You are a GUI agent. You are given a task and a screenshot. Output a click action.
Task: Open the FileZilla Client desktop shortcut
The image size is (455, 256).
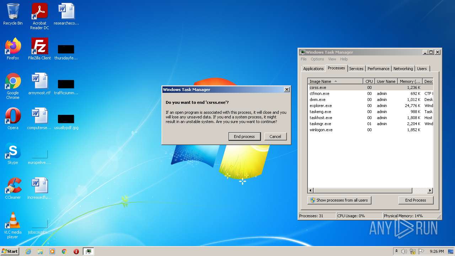39,49
